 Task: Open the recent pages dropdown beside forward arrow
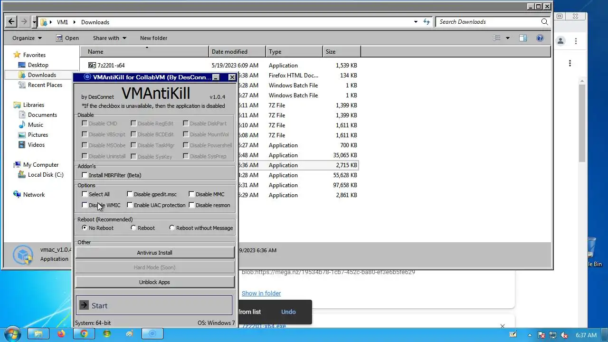click(34, 22)
